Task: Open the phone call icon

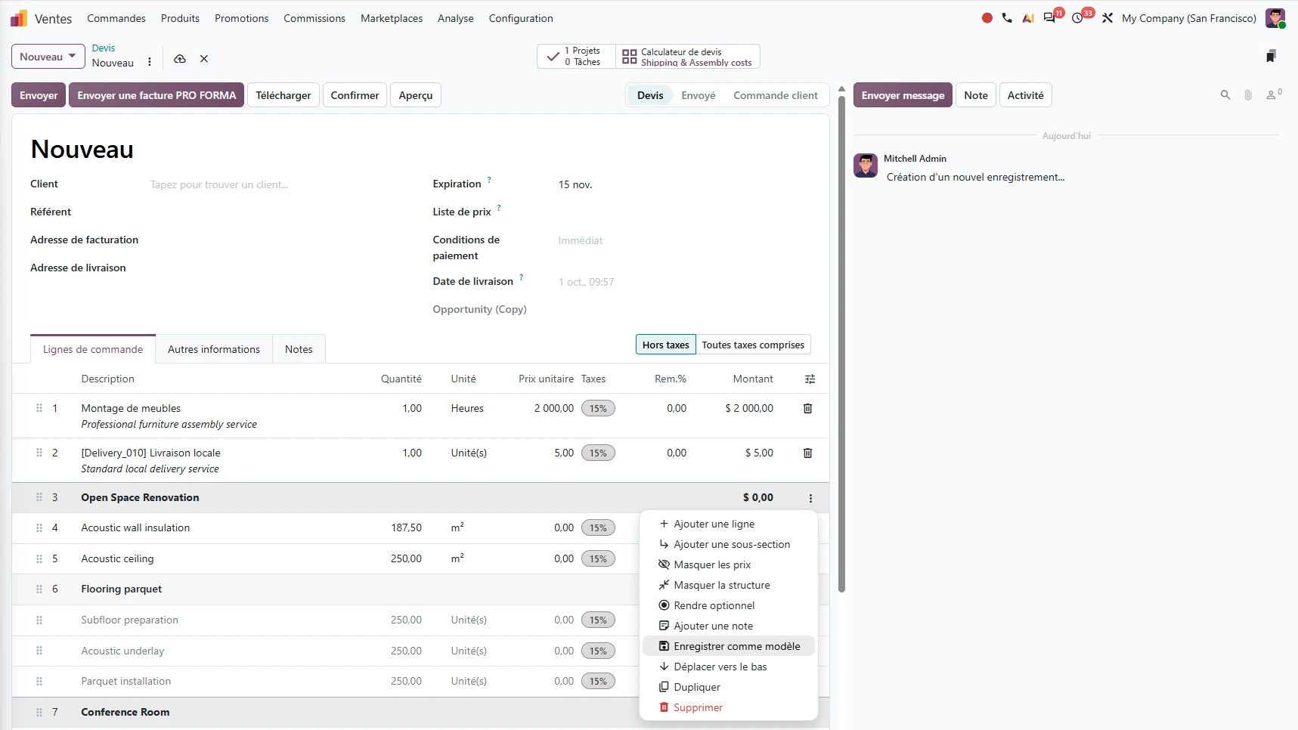Action: tap(1007, 18)
